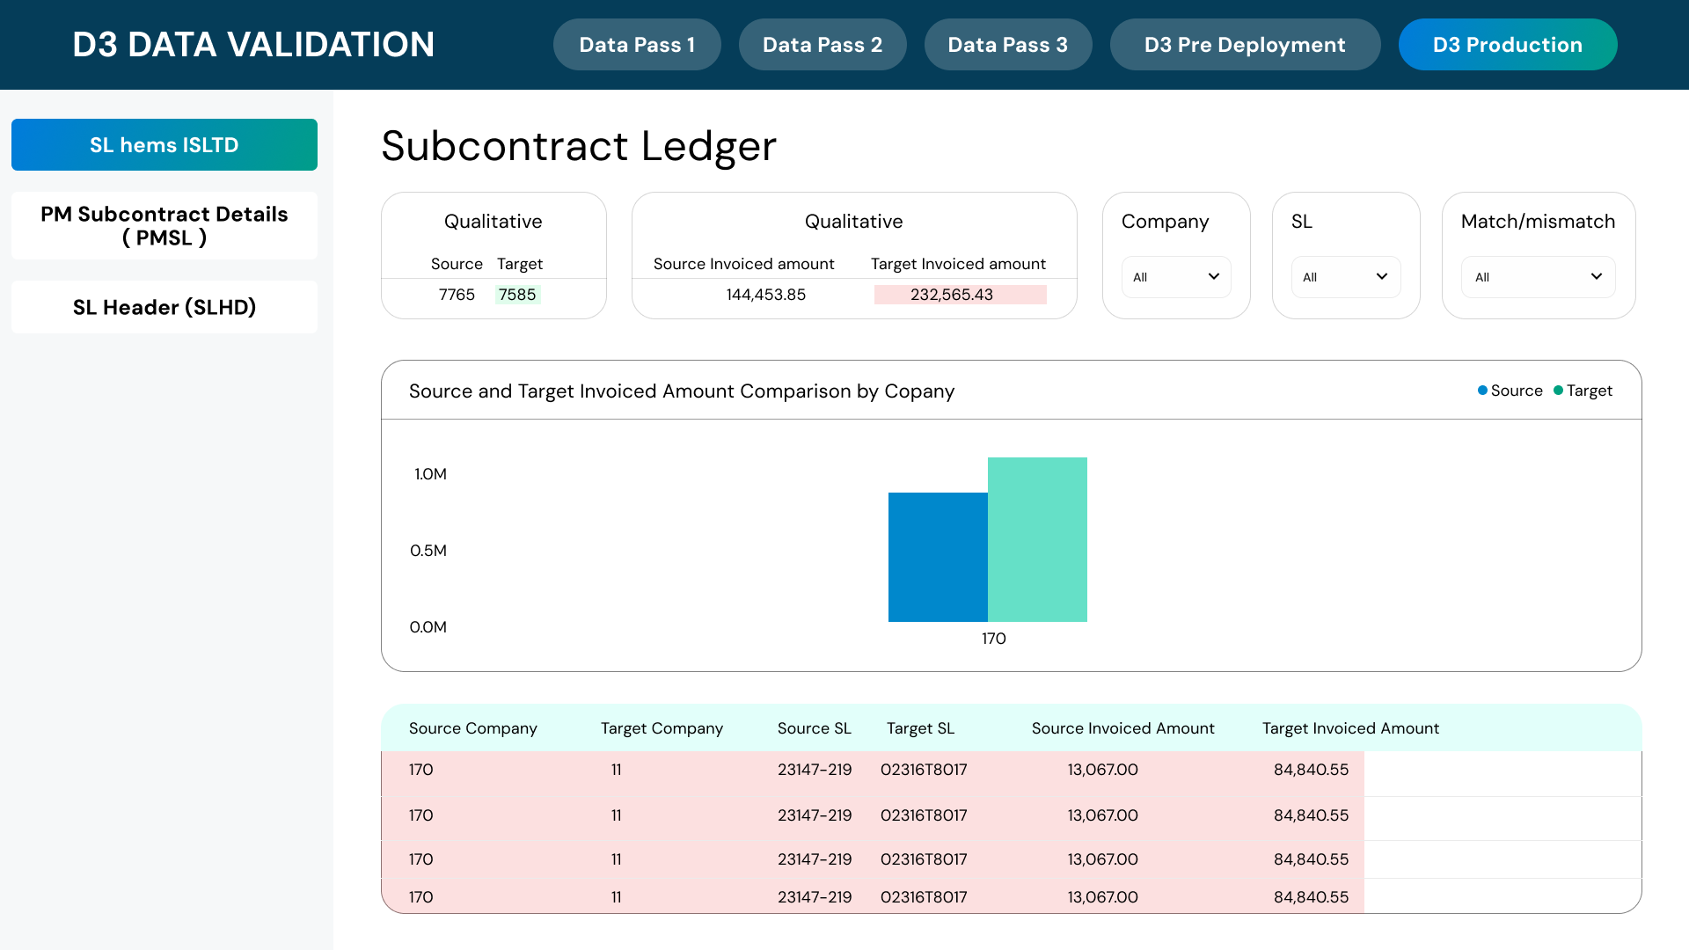The image size is (1689, 950).
Task: Click 13,067.00 in first table row
Action: pyautogui.click(x=1103, y=770)
